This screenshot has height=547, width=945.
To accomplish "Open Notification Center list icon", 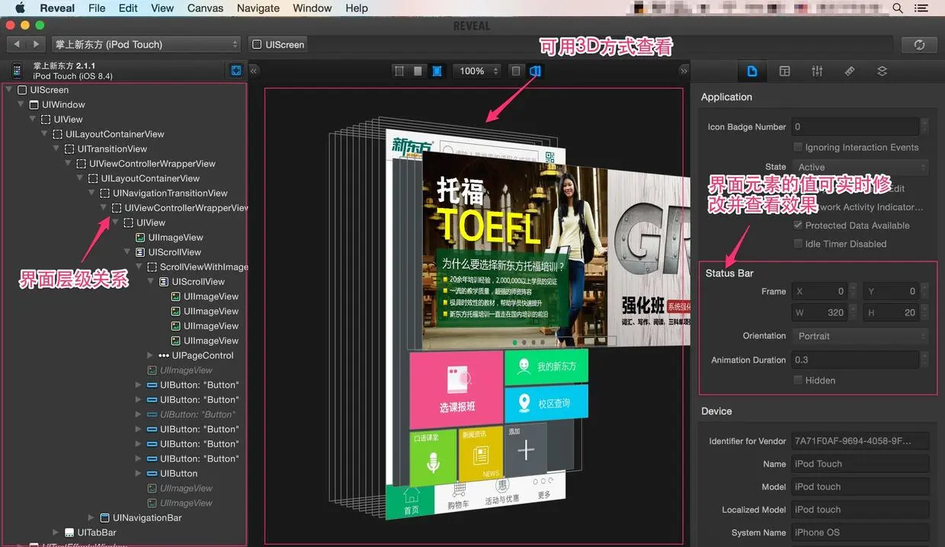I will 923,8.
